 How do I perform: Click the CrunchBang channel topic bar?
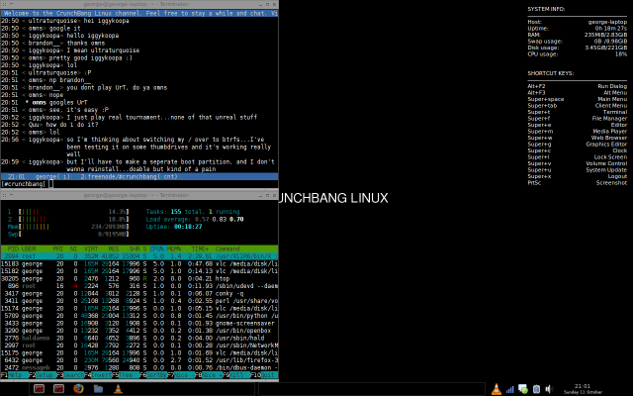(x=139, y=13)
